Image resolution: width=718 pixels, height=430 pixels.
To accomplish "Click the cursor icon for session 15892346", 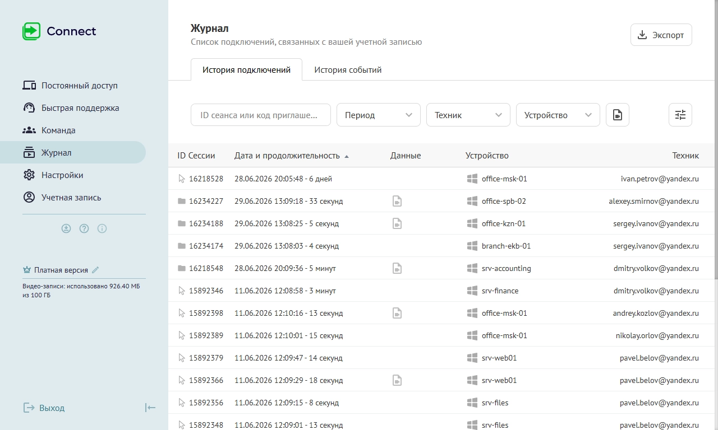I will (x=182, y=291).
